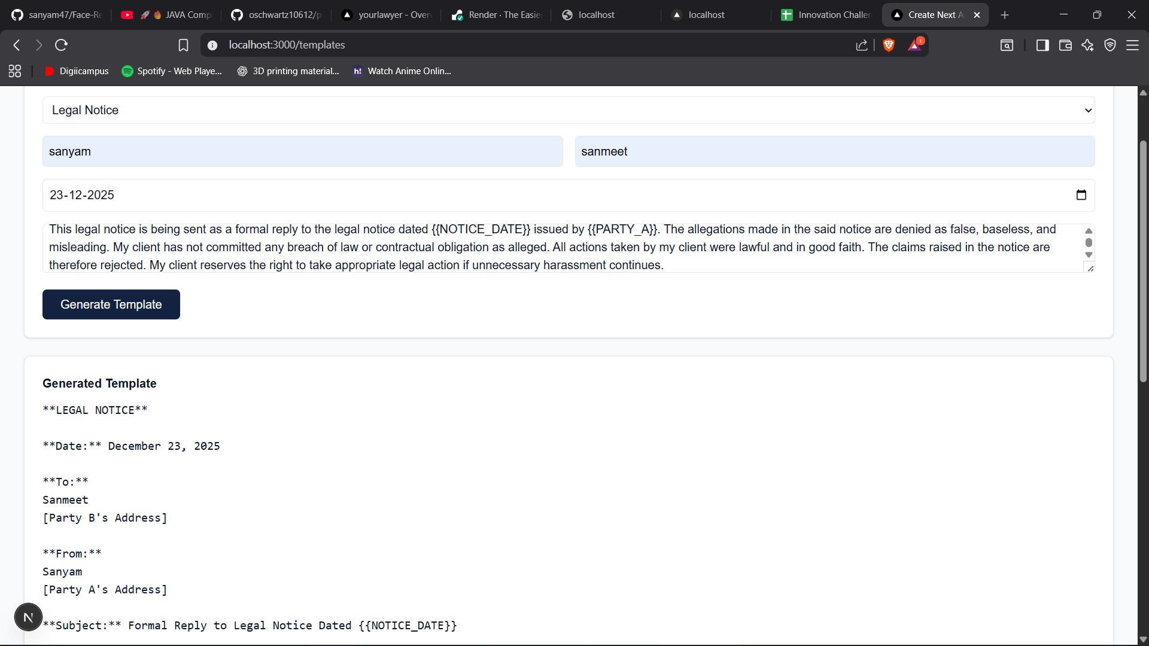This screenshot has width=1149, height=646.
Task: Click the Brave Shields lion icon
Action: coord(889,45)
